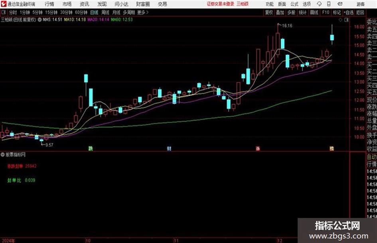Switch to 30分钟 period

[x=66, y=12]
